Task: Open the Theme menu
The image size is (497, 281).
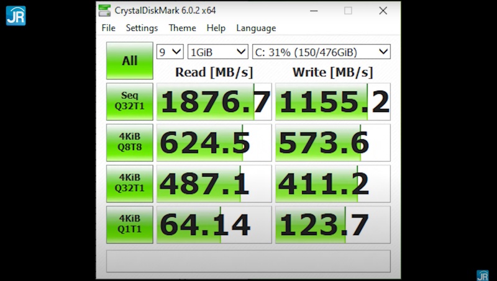Action: (182, 28)
